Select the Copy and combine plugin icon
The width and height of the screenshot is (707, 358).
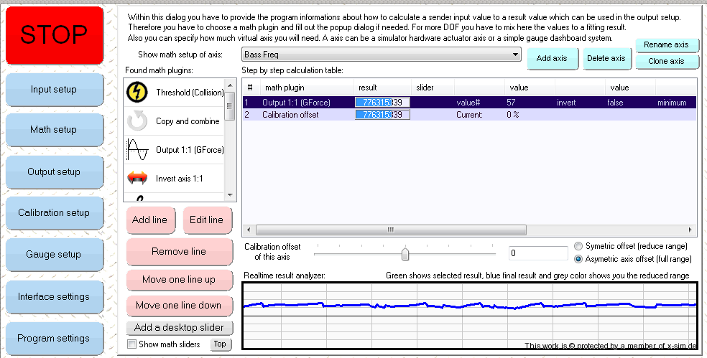point(137,121)
